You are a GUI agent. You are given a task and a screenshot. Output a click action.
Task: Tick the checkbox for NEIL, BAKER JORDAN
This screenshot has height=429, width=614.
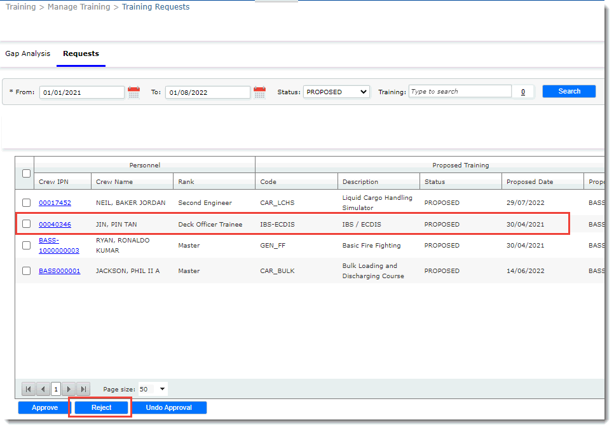click(26, 203)
